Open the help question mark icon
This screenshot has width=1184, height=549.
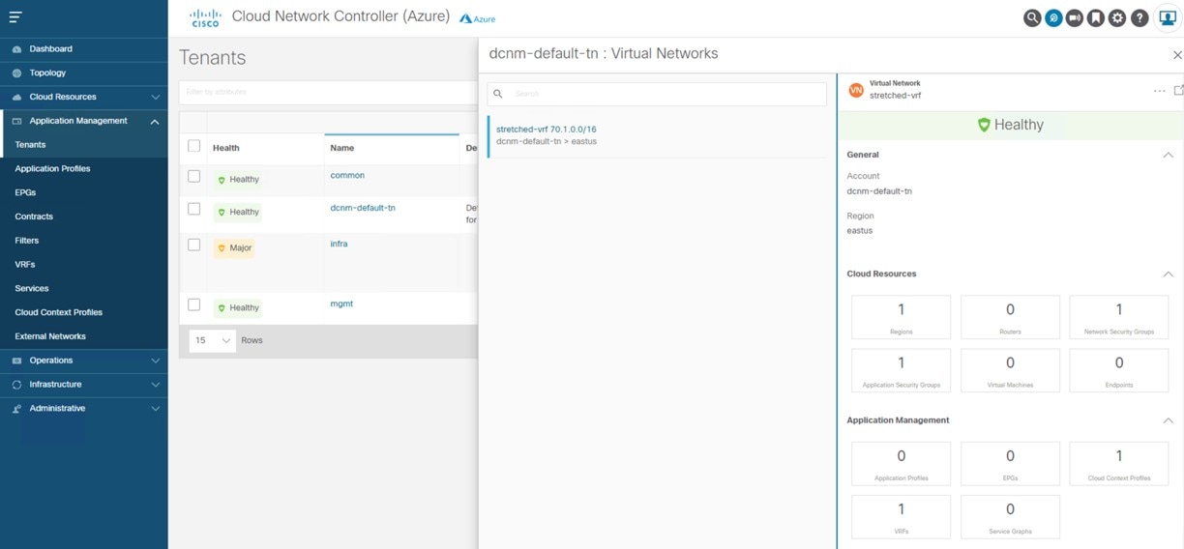(1140, 17)
